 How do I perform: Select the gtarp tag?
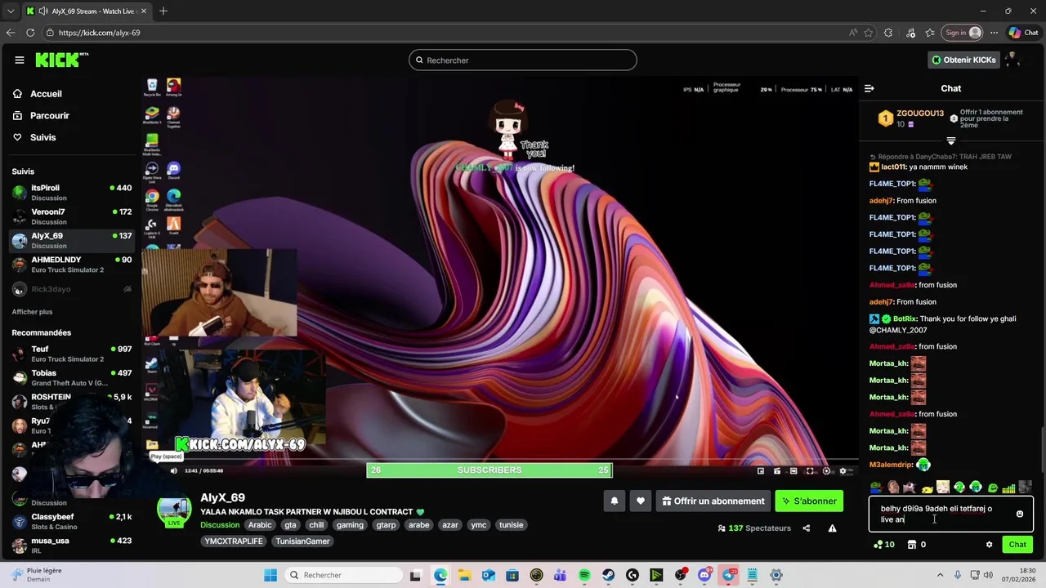(x=386, y=525)
